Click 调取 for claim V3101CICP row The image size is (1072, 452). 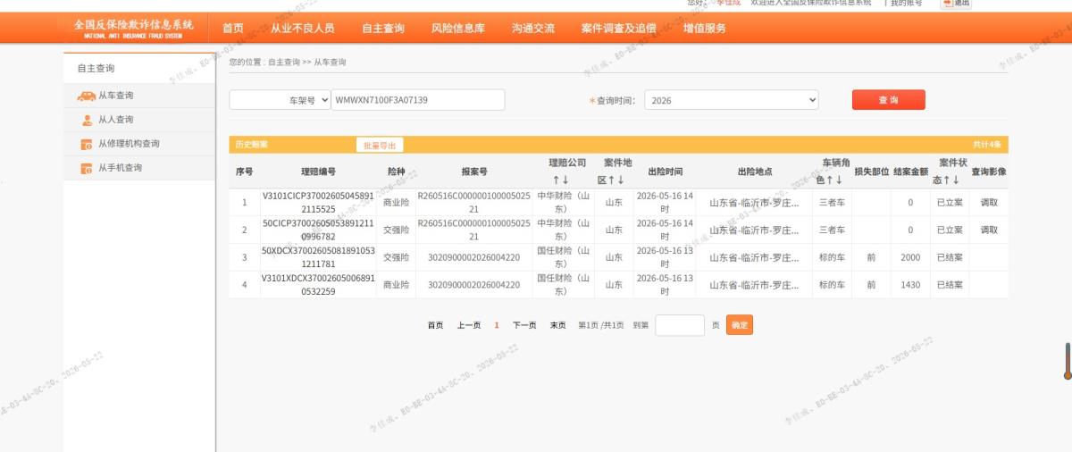click(x=989, y=203)
